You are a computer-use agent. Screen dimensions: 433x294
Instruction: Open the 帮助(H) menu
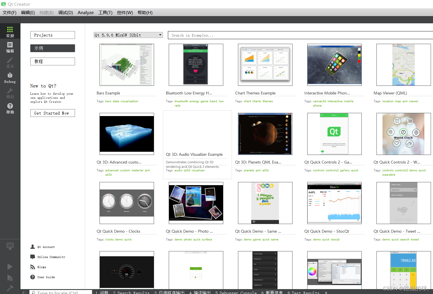tap(145, 13)
